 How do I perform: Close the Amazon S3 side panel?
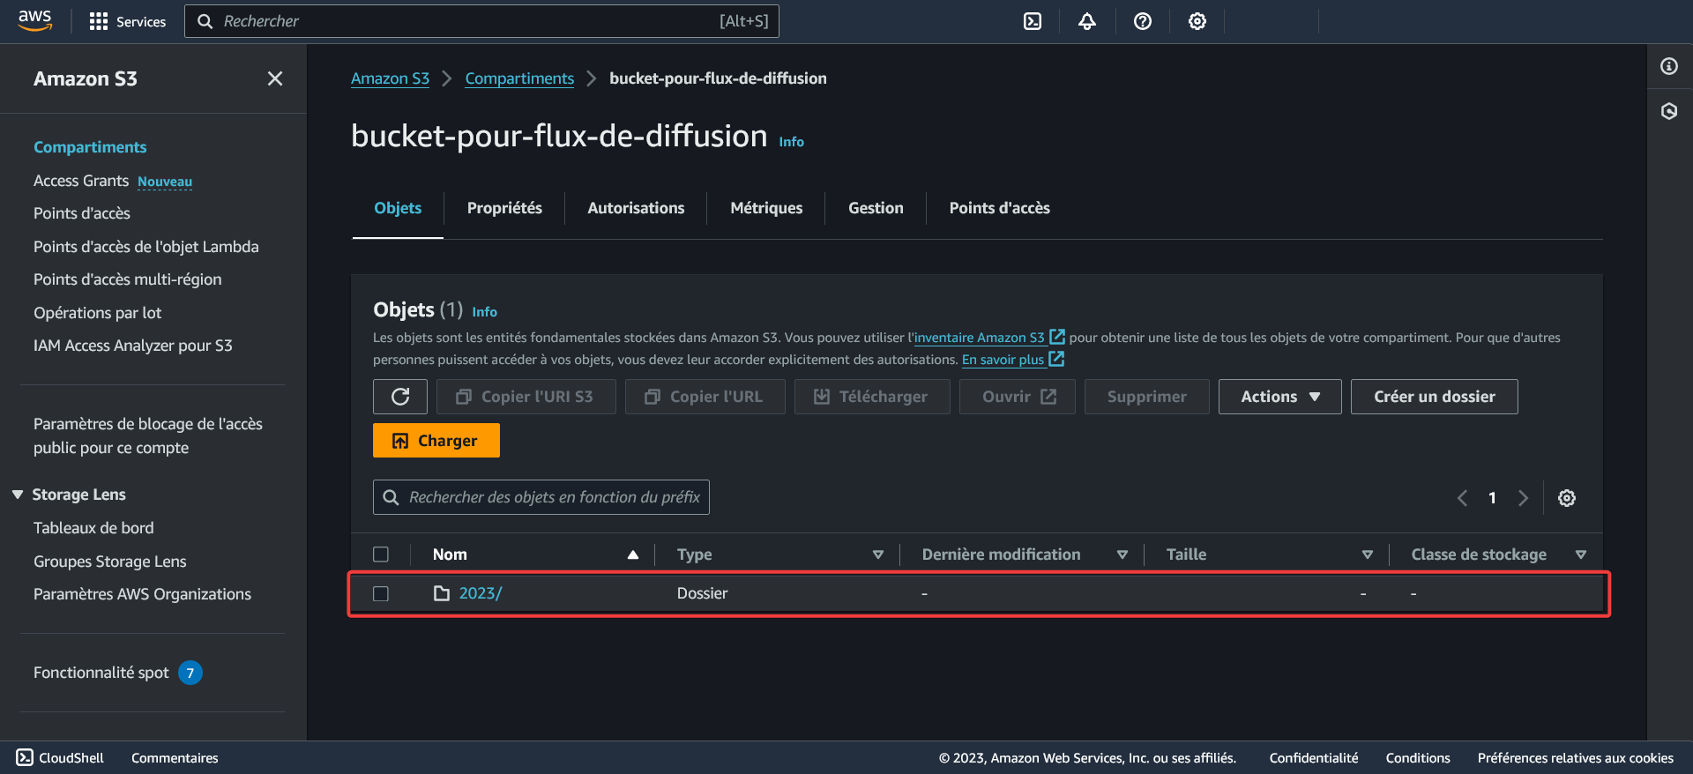[275, 78]
